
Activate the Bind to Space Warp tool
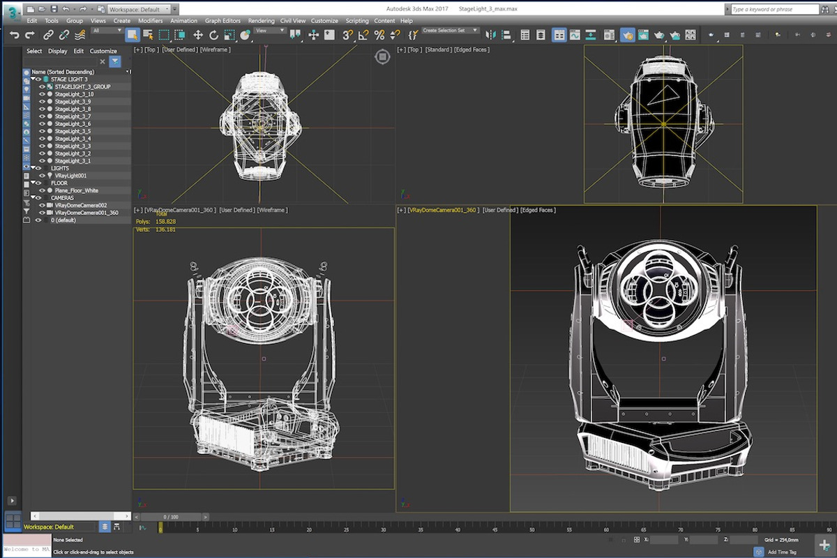pos(80,35)
